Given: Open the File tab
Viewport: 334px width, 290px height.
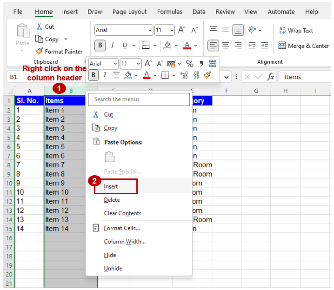Looking at the screenshot, I should (x=18, y=12).
